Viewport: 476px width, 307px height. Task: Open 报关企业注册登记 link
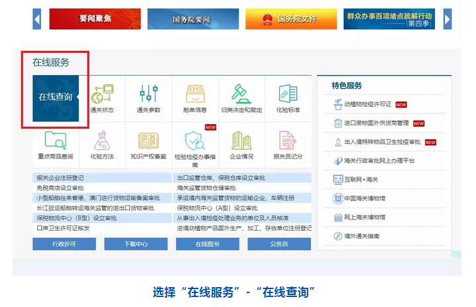(x=60, y=178)
